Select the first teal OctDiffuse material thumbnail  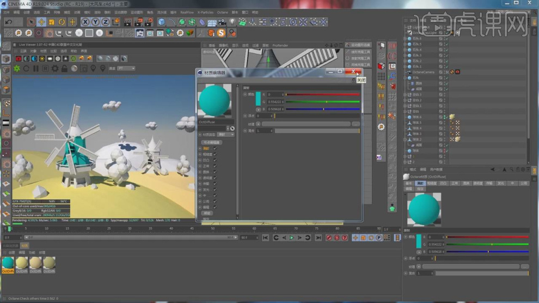click(8, 264)
